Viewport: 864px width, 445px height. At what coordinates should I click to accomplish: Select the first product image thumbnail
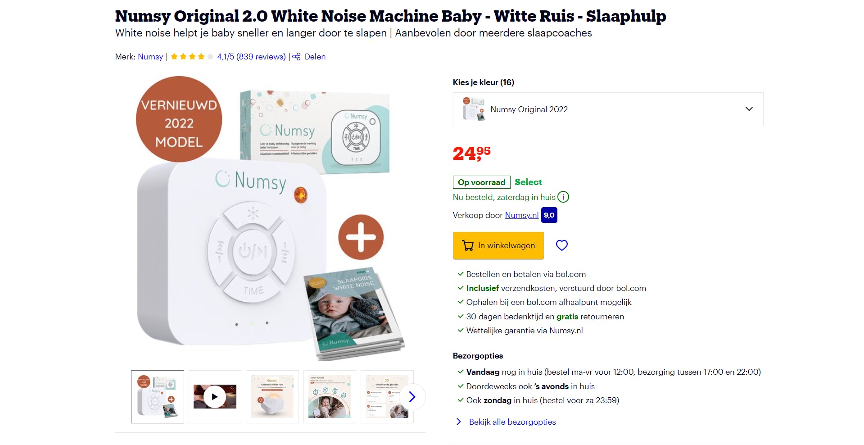click(x=158, y=397)
